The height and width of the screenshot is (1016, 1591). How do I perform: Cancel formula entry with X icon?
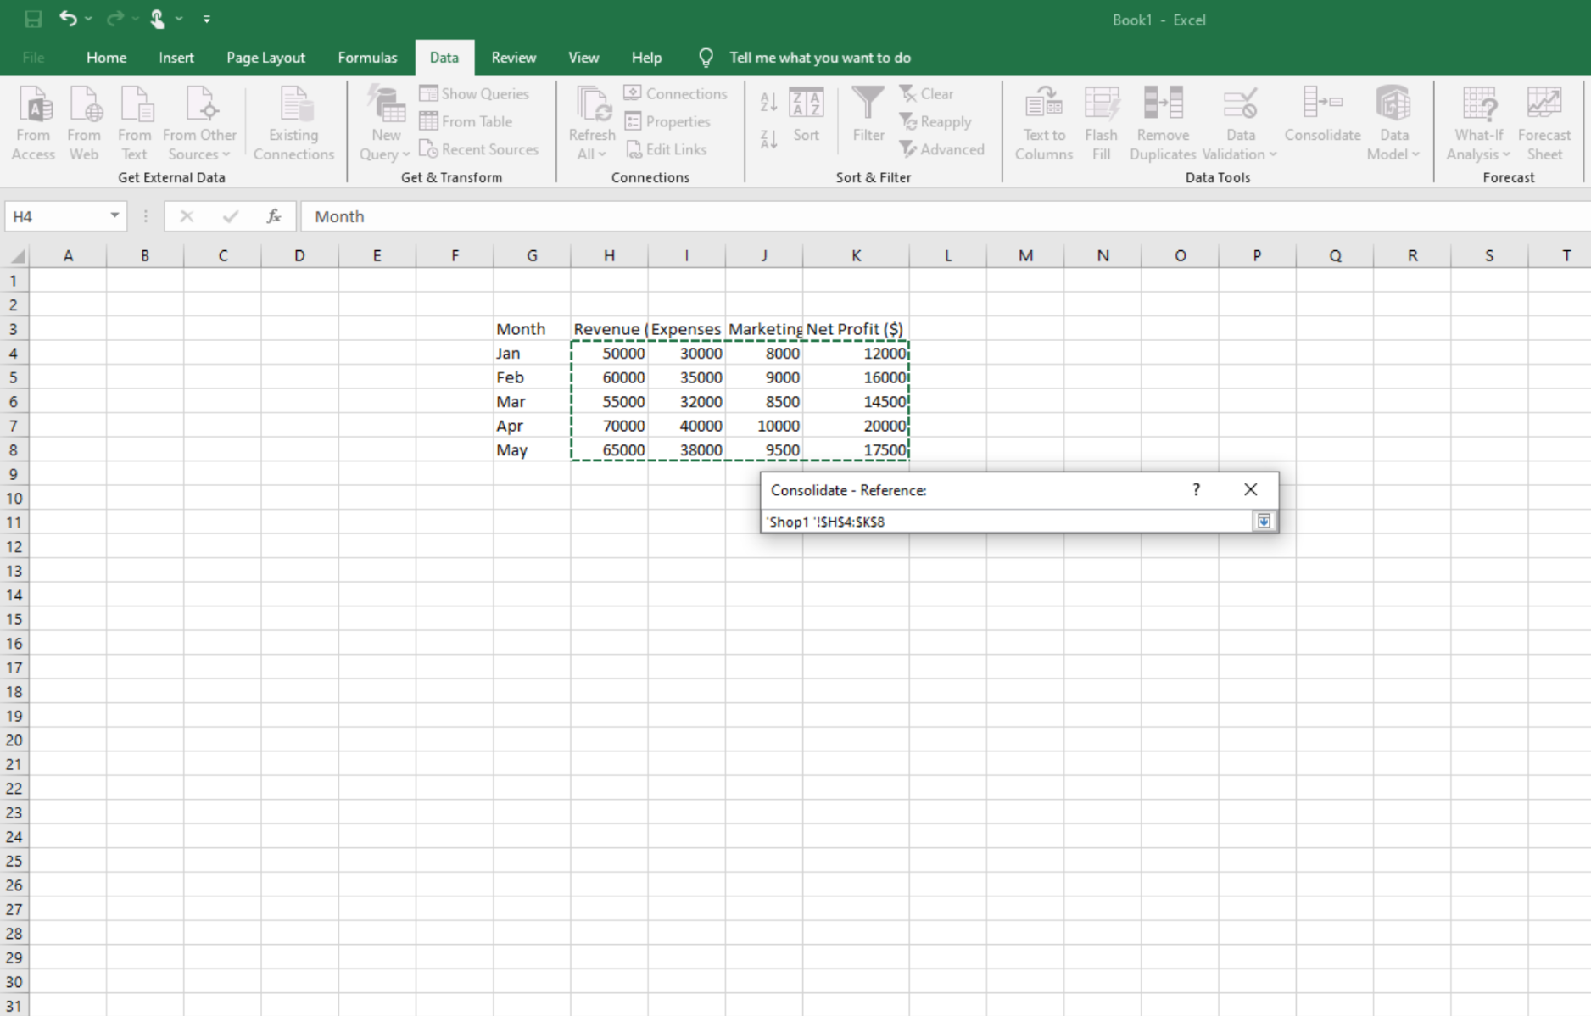187,216
